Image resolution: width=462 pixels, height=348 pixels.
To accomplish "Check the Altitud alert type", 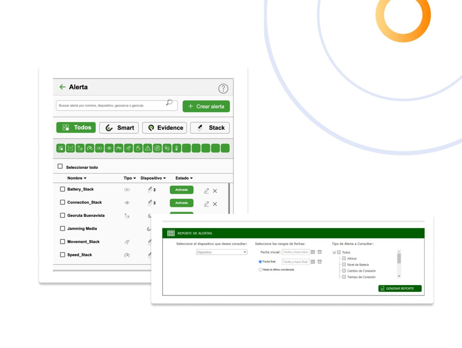I will point(344,258).
